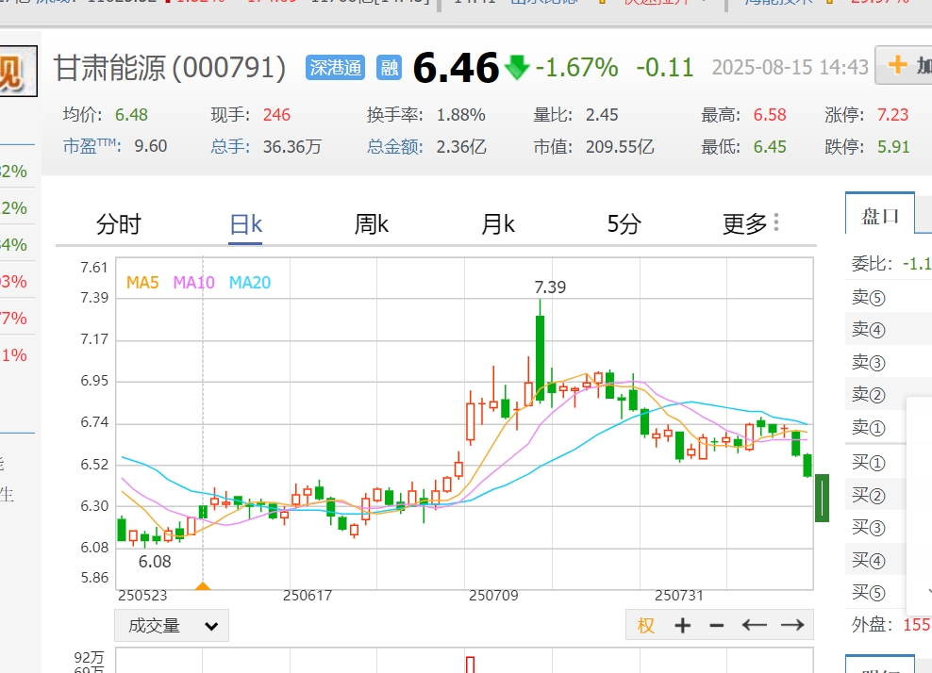Click the 6.08 low price label

(x=155, y=562)
